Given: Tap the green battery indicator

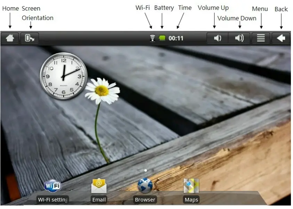Looking at the screenshot, I should [x=162, y=38].
